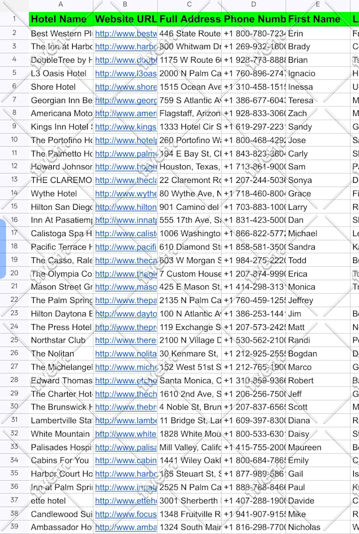
Task: Select the first name Ignacio cell
Action: click(x=318, y=73)
